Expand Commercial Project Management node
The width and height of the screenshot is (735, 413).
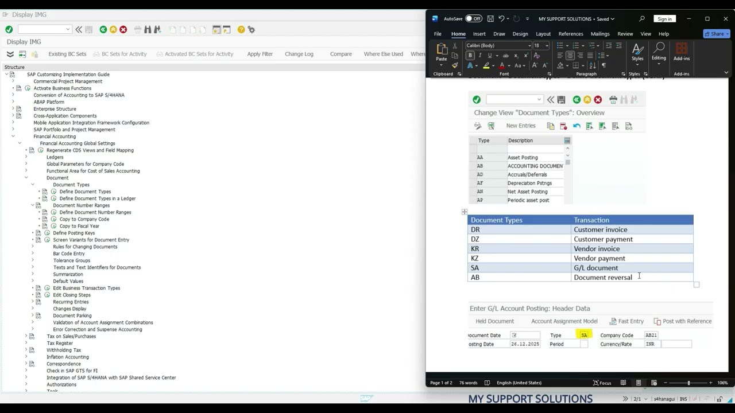pos(13,81)
